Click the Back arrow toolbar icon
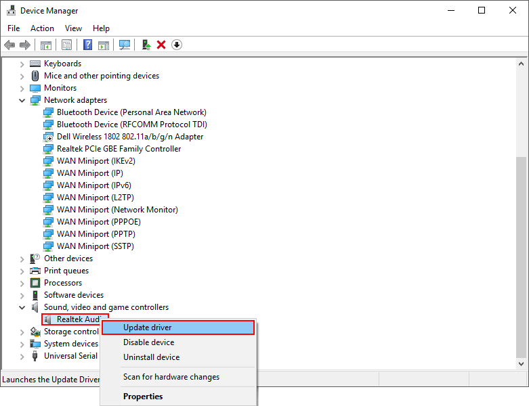Image resolution: width=529 pixels, height=406 pixels. (x=9, y=45)
